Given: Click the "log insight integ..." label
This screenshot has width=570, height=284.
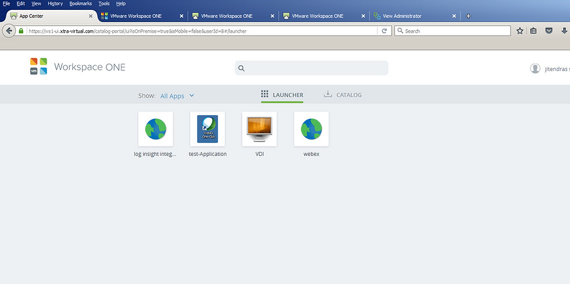Looking at the screenshot, I should click(x=156, y=154).
